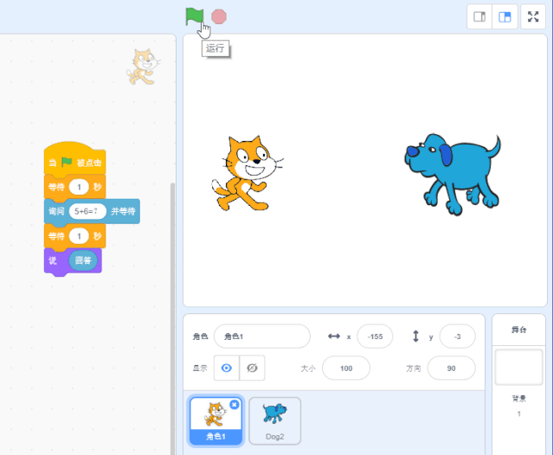Click the x position field showing -155
The height and width of the screenshot is (455, 553).
[374, 336]
